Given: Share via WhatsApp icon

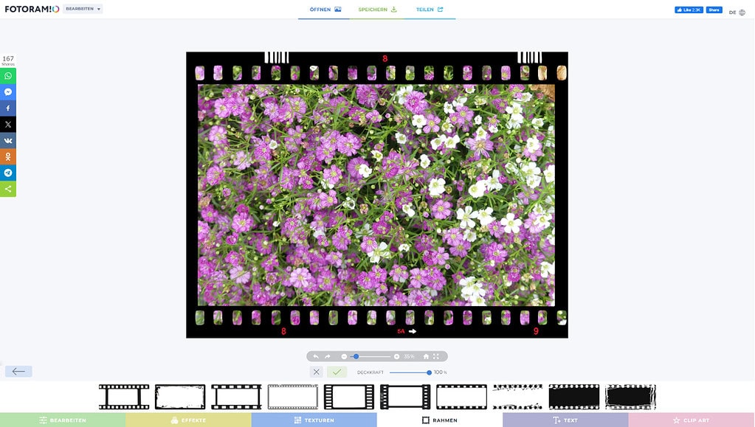Looking at the screenshot, I should tap(8, 76).
